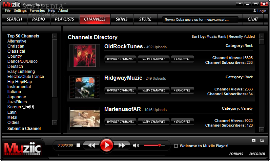View the RidgwayMuzic channel
270x161 pixels.
153,90
